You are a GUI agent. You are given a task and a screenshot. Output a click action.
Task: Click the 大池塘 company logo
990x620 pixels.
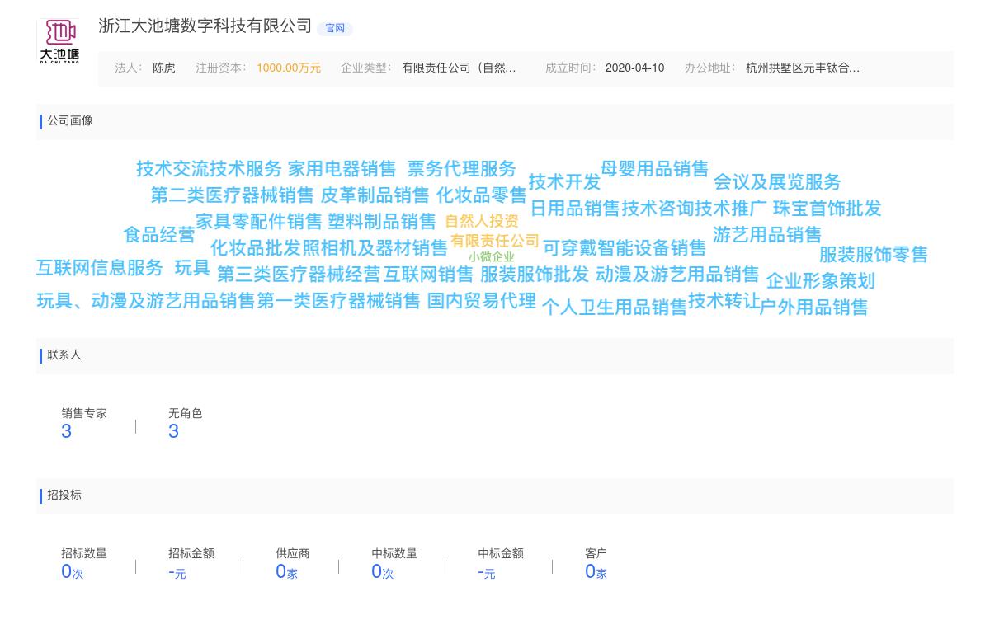pyautogui.click(x=59, y=42)
